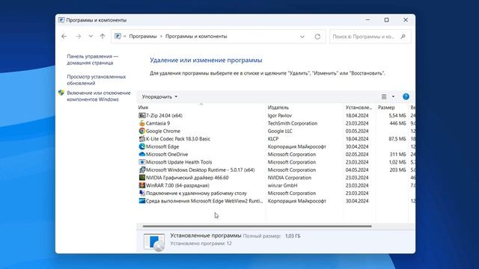The height and width of the screenshot is (269, 479).
Task: Open the Упорядочить dropdown
Action: pos(159,96)
